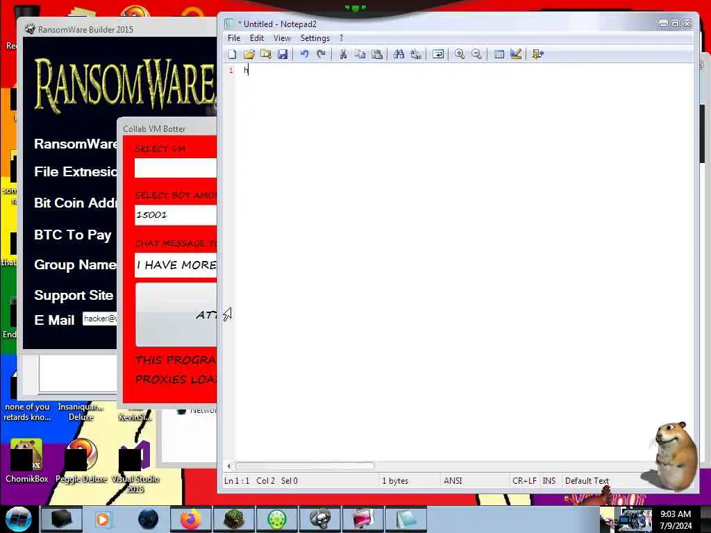Image resolution: width=711 pixels, height=533 pixels.
Task: Click the ANSI encoding status entry
Action: [x=453, y=481]
